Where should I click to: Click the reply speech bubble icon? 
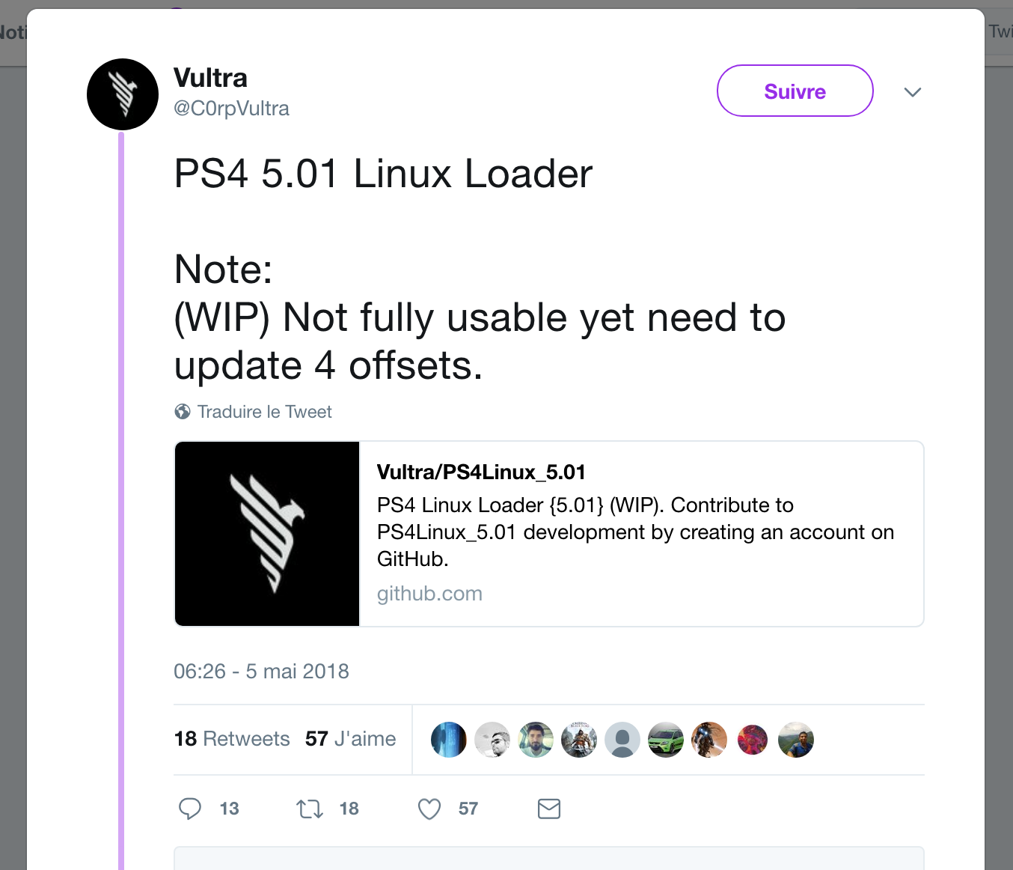pyautogui.click(x=190, y=809)
